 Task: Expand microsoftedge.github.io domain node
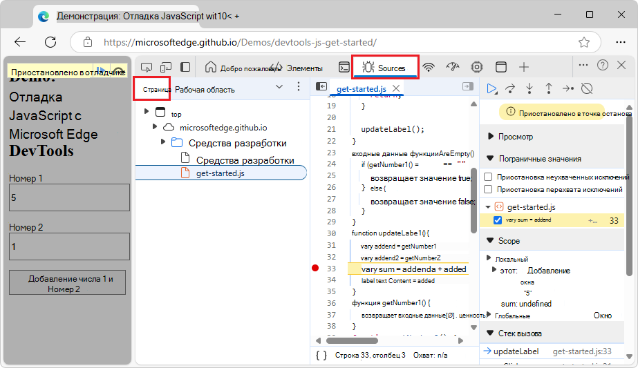155,127
